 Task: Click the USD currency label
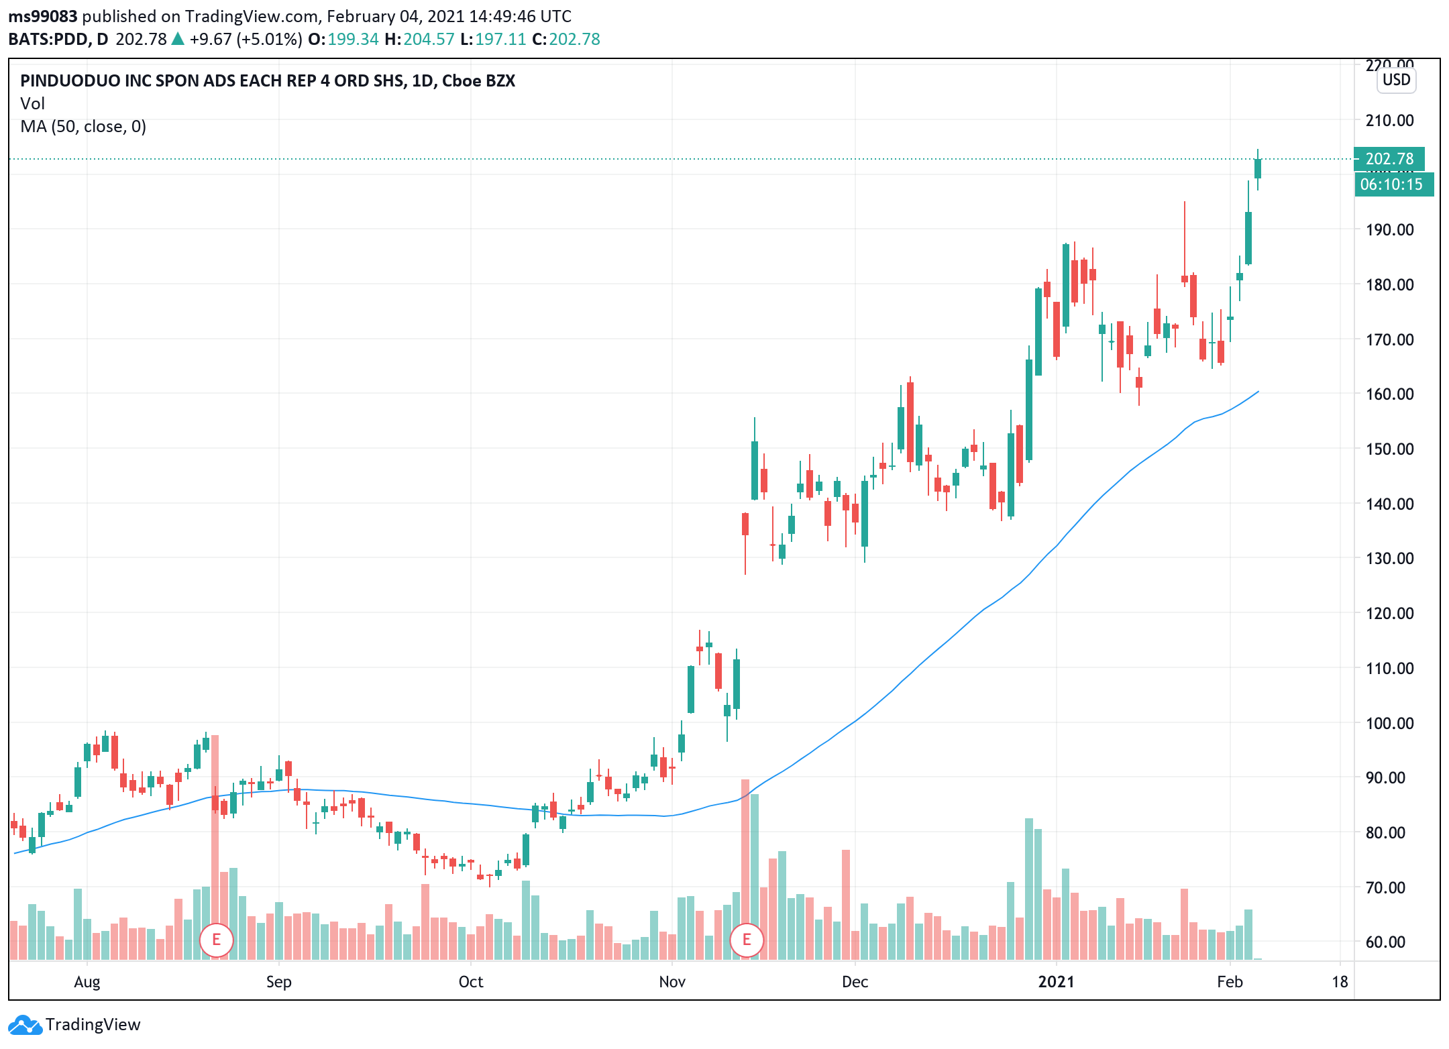1396,80
